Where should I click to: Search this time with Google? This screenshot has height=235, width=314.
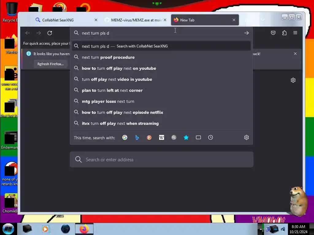click(x=125, y=137)
